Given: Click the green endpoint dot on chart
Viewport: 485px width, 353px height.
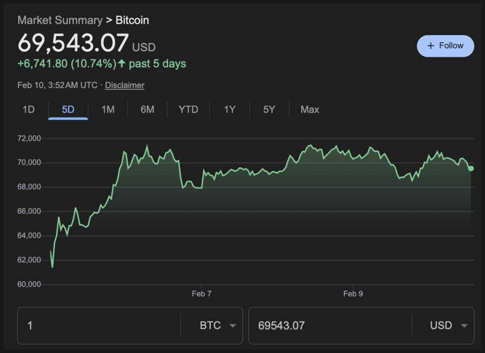Looking at the screenshot, I should 471,168.
